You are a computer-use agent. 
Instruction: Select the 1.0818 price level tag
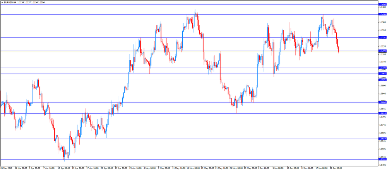click(x=382, y=113)
